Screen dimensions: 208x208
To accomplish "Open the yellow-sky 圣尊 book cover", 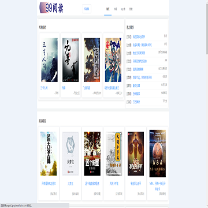I will [x=49, y=154].
